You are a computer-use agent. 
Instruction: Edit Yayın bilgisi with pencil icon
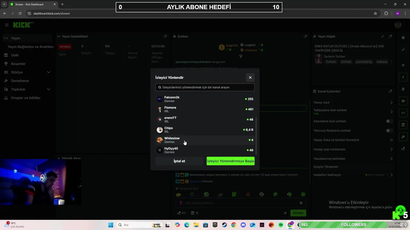[382, 36]
